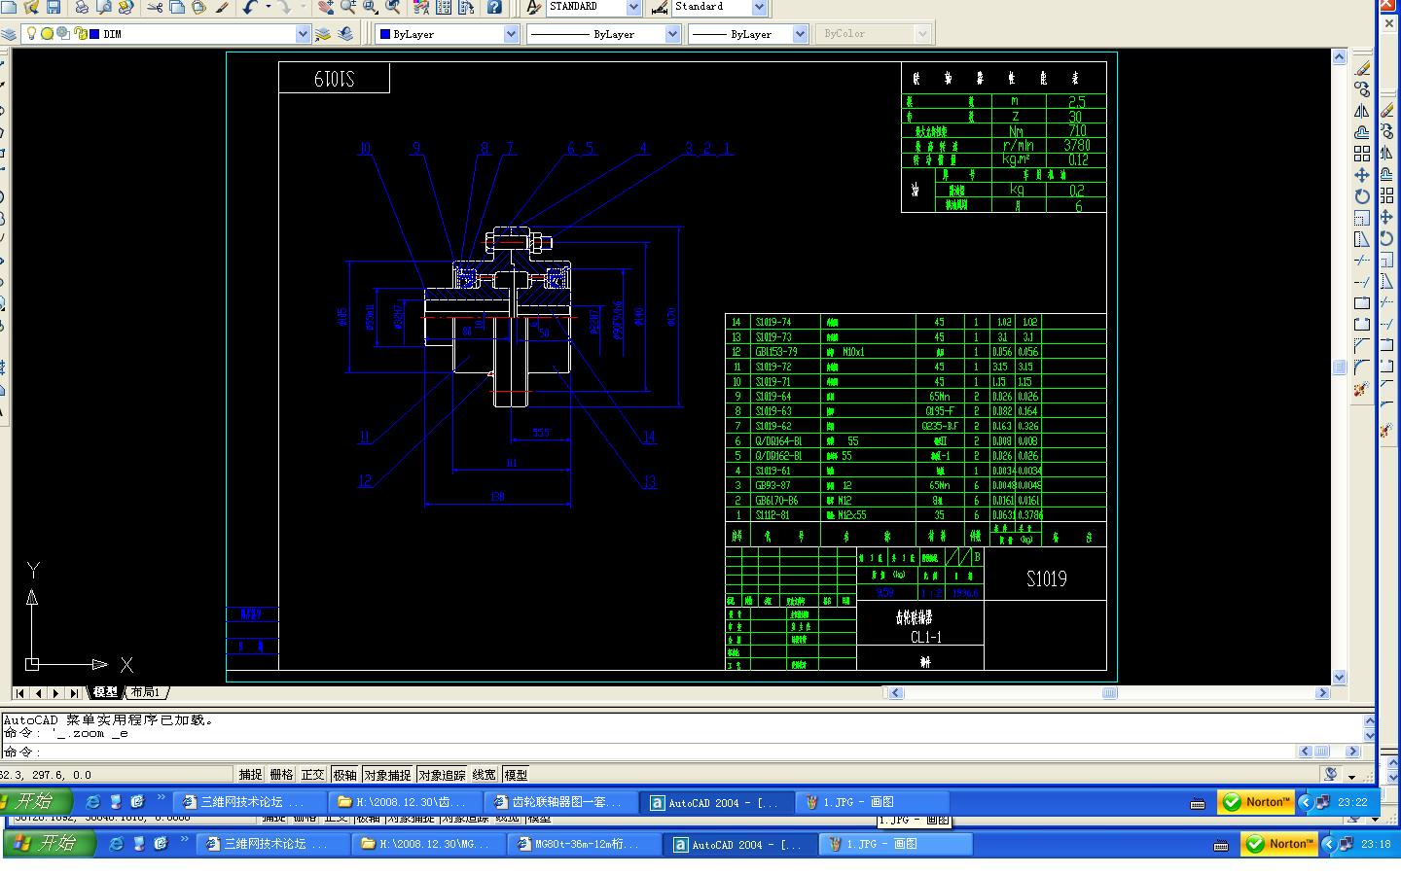1401x875 pixels.
Task: Paste from clipboard using the Paste icon
Action: point(198,7)
